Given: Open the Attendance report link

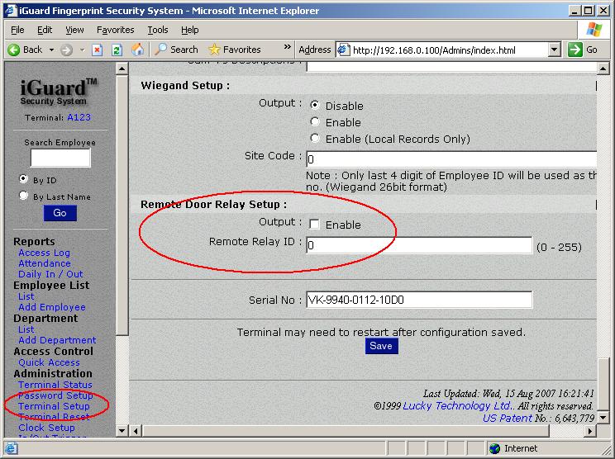Looking at the screenshot, I should tap(45, 263).
